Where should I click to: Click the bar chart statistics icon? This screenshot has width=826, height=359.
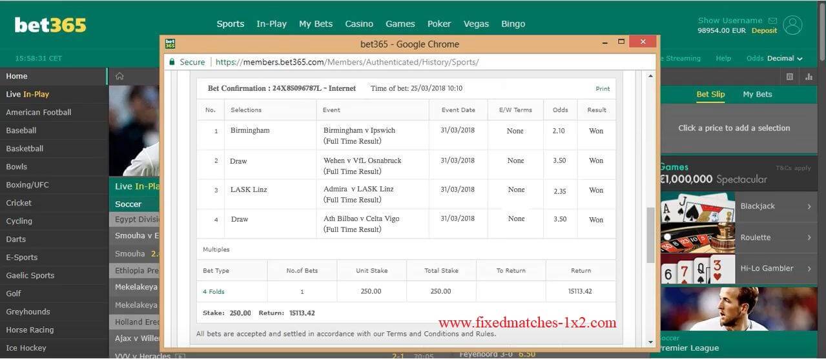click(x=809, y=77)
